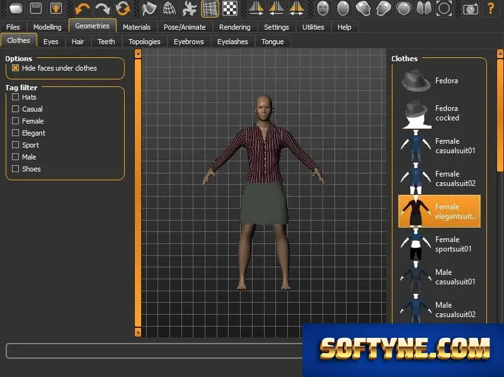Open the Materials tab
The width and height of the screenshot is (504, 377).
point(136,27)
